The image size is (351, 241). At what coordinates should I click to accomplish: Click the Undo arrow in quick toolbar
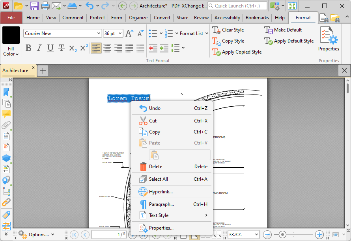(x=90, y=6)
